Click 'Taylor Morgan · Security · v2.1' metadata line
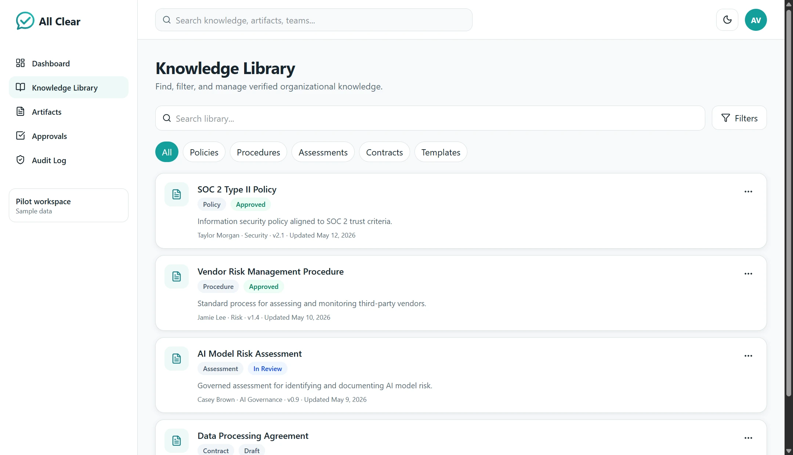This screenshot has height=455, width=793. click(x=276, y=235)
